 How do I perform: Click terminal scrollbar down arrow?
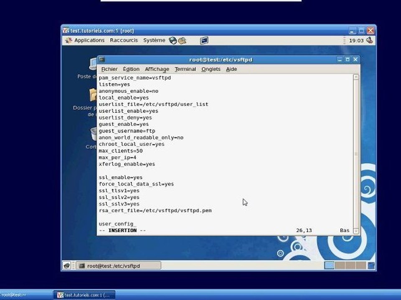coord(356,231)
